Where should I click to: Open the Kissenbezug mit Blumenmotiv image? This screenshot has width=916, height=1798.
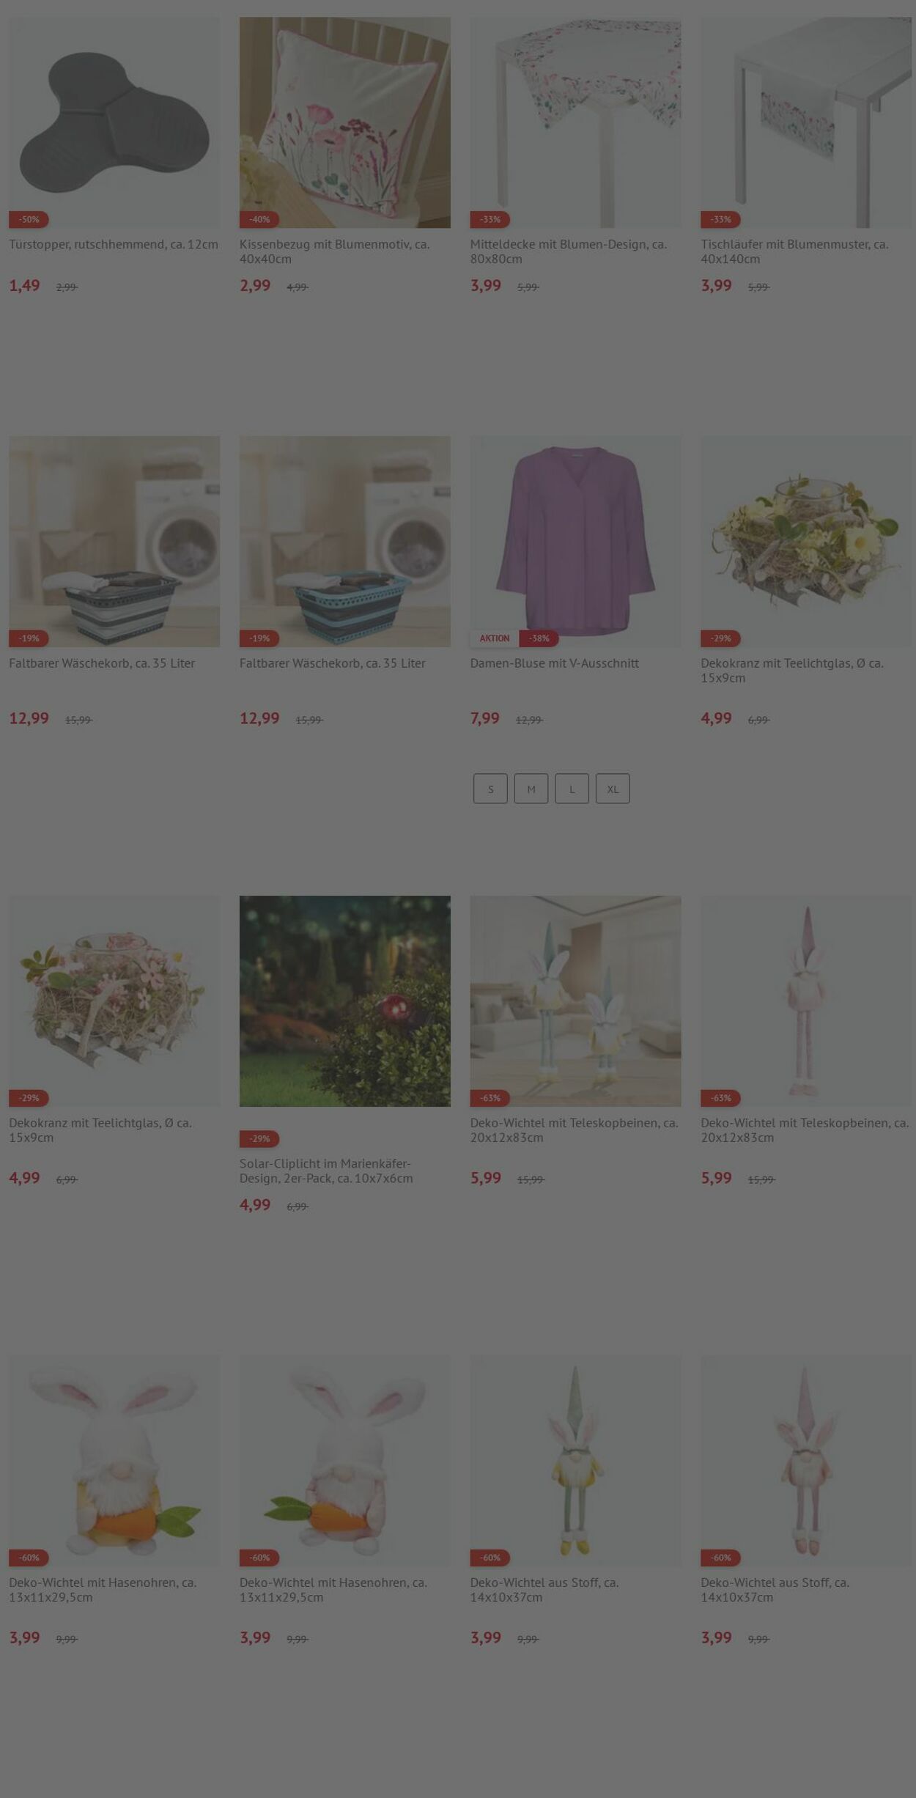point(345,122)
